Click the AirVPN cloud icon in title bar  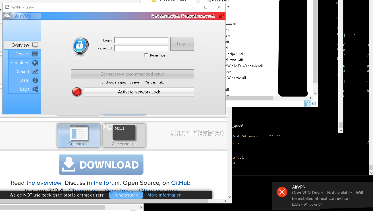coord(7,7)
